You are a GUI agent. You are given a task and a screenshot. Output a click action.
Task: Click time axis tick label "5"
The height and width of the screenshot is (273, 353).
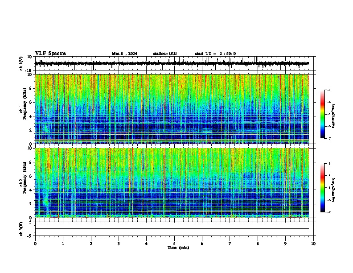click(x=174, y=244)
